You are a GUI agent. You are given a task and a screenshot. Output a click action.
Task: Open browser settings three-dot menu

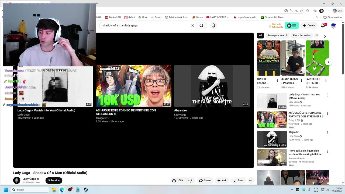328,11
